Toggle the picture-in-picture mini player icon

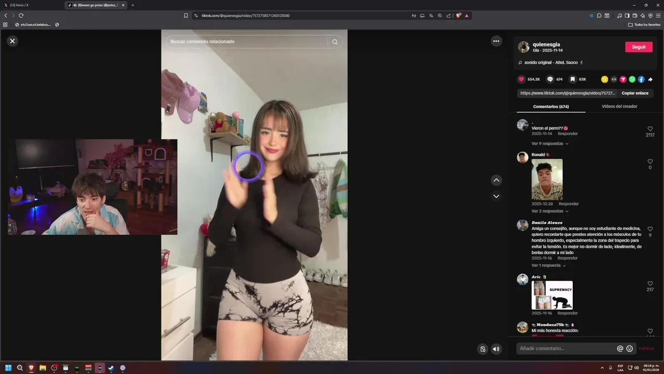click(x=482, y=349)
